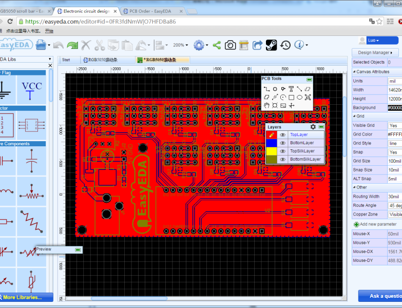
Task: Select the Pad tool in PCB Tools
Action: pyautogui.click(x=275, y=89)
